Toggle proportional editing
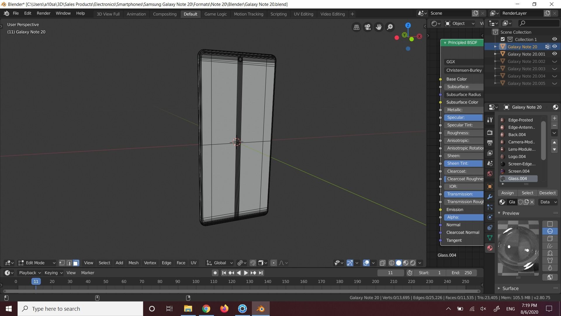Viewport: 561px width, 316px height. [x=273, y=263]
